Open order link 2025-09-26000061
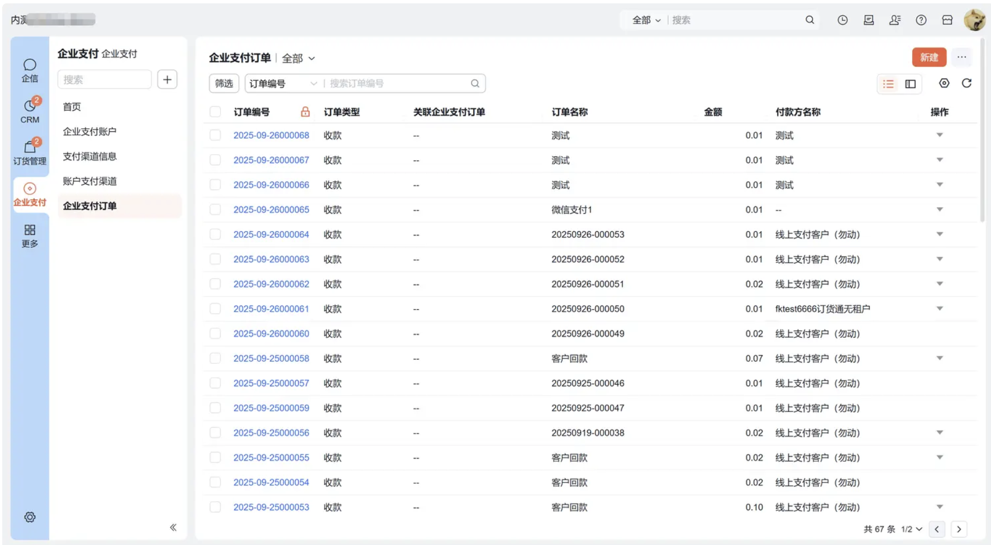 [271, 309]
